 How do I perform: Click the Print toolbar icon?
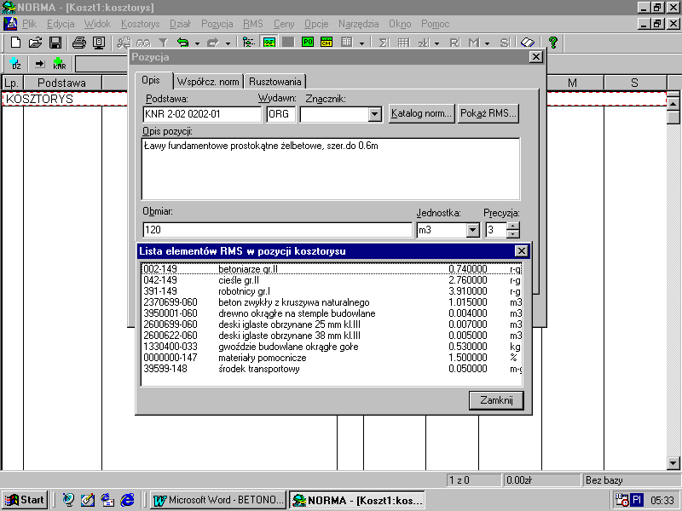point(79,42)
